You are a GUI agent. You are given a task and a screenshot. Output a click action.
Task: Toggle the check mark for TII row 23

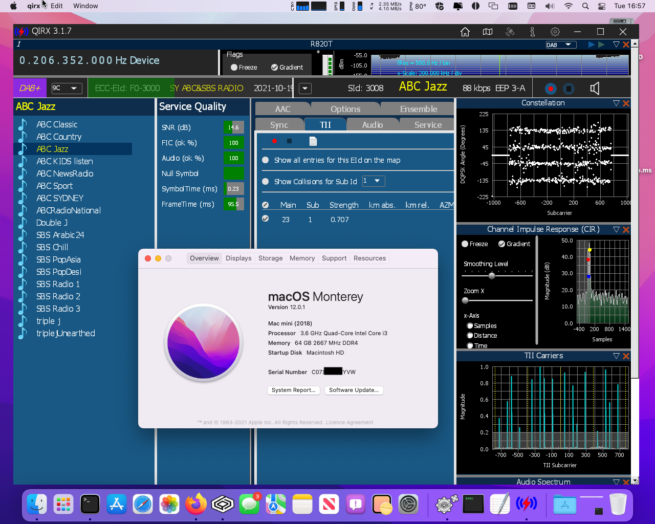[x=265, y=219]
